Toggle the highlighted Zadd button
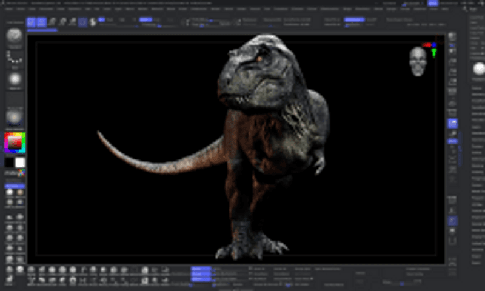 click(145, 19)
